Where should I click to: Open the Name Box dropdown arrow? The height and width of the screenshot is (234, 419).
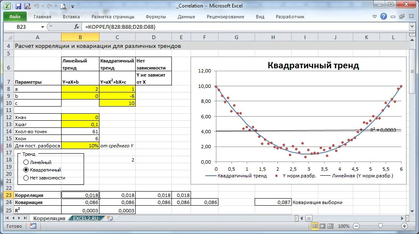tap(42, 27)
